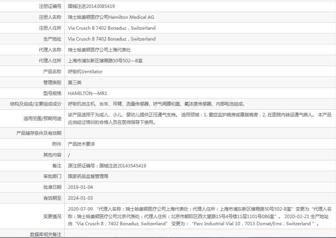Screen dimensions: 336x238
Task: Open the 产品技术要求 attachment
Action: (x=81, y=144)
